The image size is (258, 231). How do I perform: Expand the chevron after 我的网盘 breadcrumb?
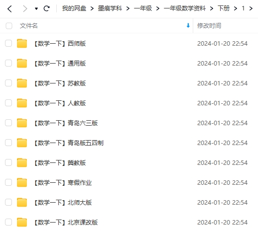point(92,8)
